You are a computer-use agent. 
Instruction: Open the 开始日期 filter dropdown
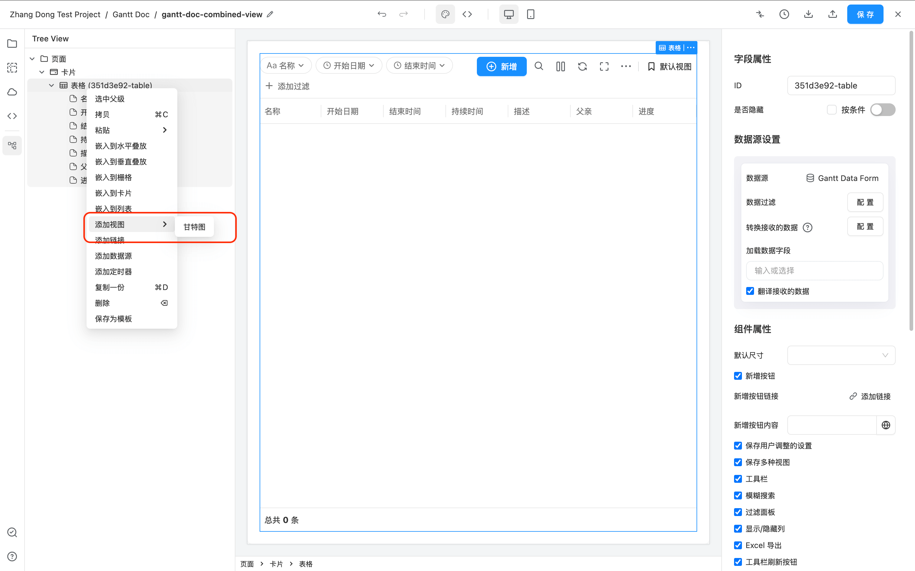[x=349, y=65]
